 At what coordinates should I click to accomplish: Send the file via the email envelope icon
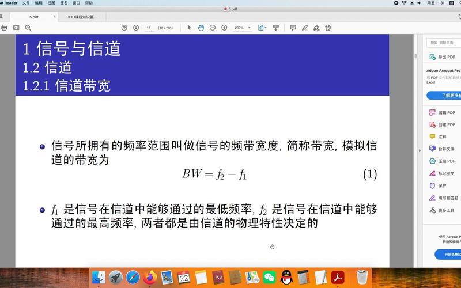16,28
